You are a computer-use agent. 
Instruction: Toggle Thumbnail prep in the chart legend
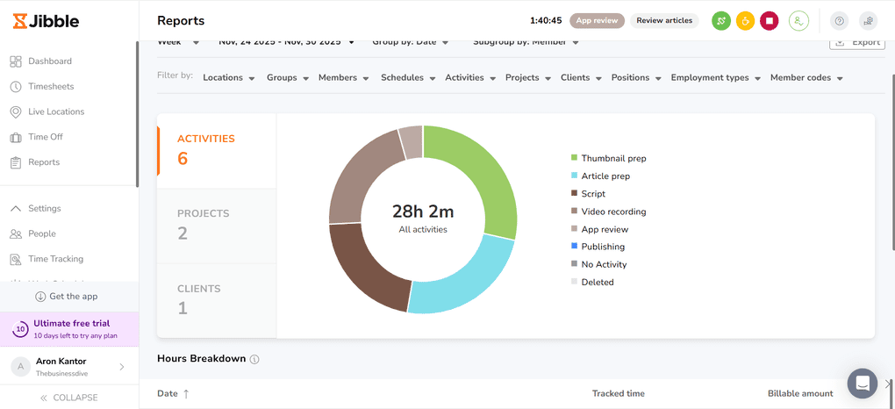(x=612, y=159)
